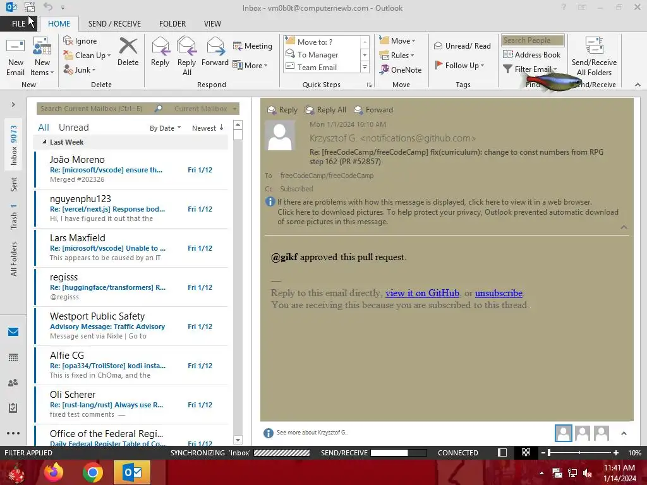Ignore the selected conversation
Image resolution: width=647 pixels, height=485 pixels.
(80, 41)
